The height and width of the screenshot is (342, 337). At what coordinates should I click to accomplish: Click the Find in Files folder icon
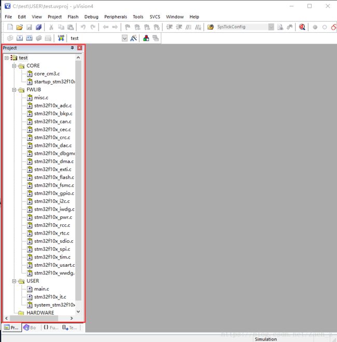tap(210, 27)
